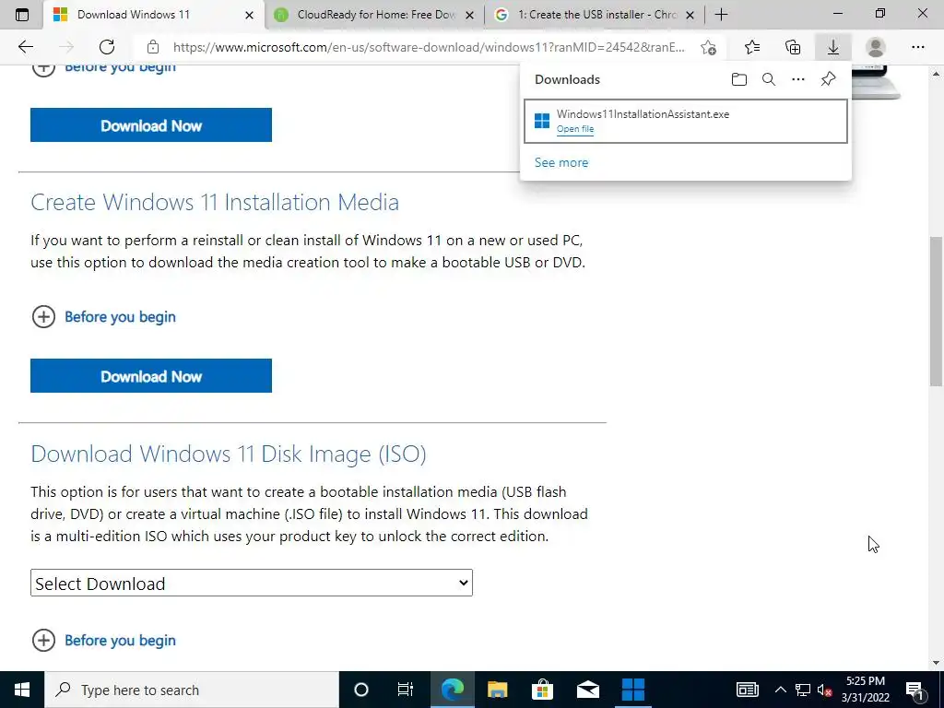Open the Select Download dropdown

coord(252,583)
